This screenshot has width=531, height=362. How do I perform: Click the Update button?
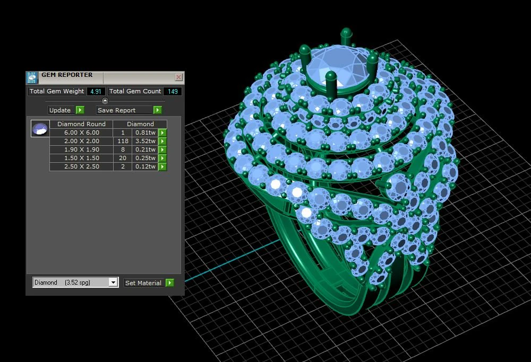click(x=62, y=110)
